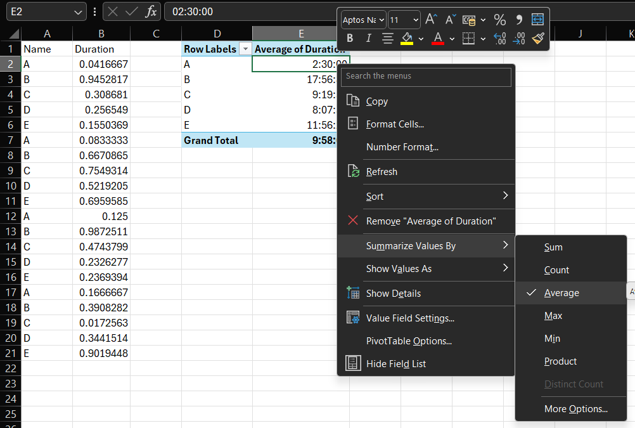Image resolution: width=635 pixels, height=428 pixels.
Task: Open Format Cells from the context menu
Action: (x=426, y=124)
